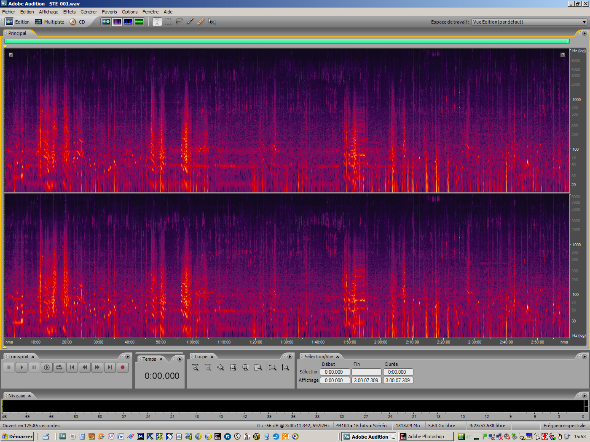Click the Début selection time field
590x442 pixels.
[335, 372]
